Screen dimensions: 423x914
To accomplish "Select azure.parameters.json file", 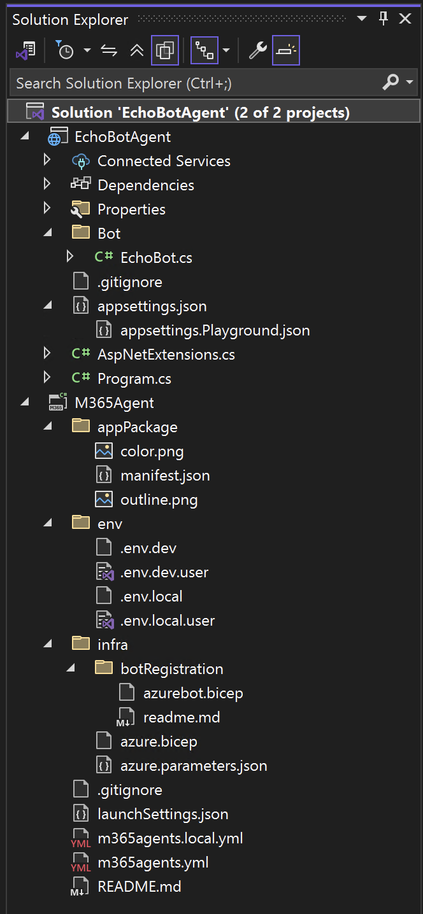I will (194, 766).
